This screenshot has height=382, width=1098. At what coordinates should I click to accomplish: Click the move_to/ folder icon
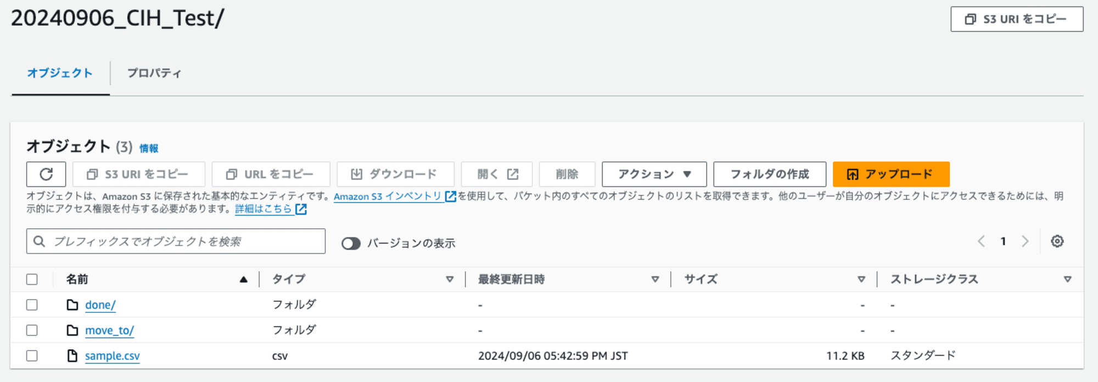click(72, 330)
